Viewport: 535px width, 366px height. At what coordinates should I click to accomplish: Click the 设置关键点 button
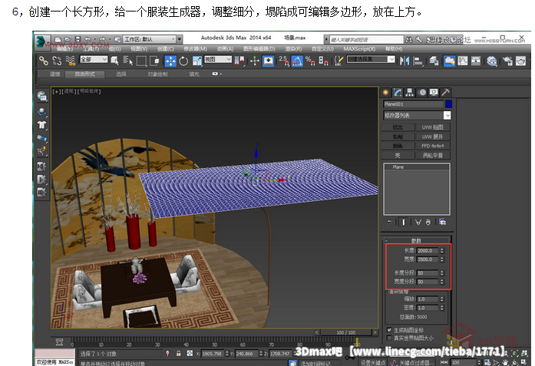click(372, 362)
